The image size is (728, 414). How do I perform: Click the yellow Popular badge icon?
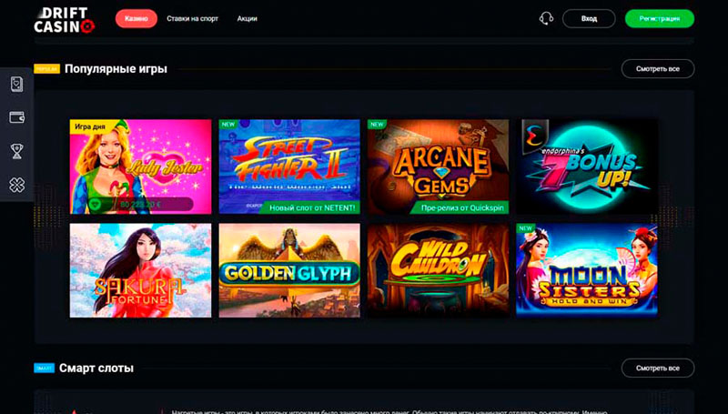46,69
